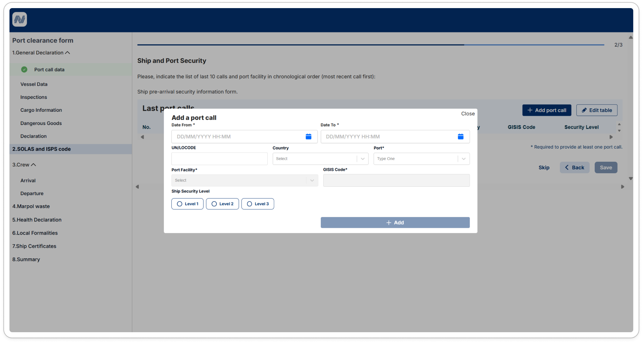Open the Inspections step

click(33, 97)
